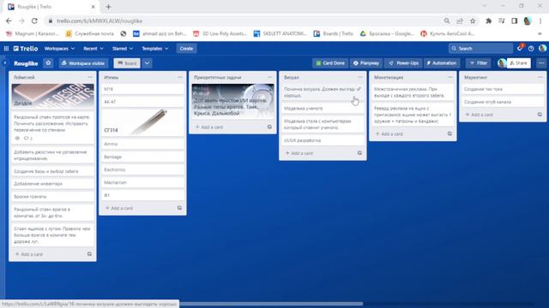Open the Диздок card with cover image

point(52,96)
